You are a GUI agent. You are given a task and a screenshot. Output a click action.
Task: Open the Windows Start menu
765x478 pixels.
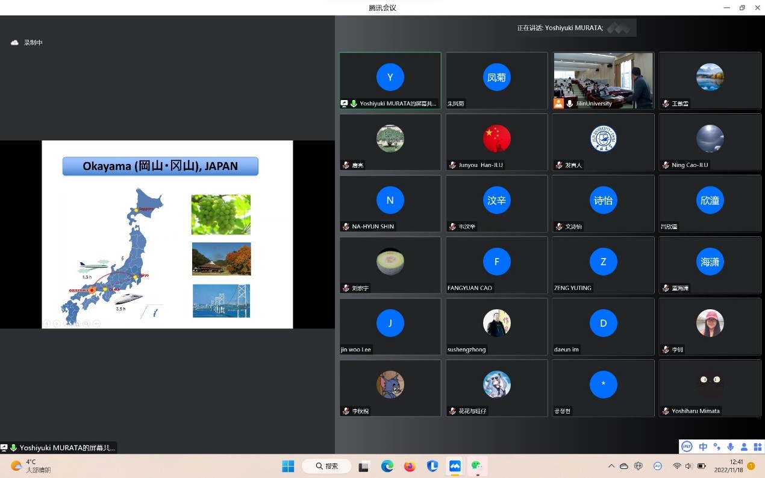[x=288, y=466]
